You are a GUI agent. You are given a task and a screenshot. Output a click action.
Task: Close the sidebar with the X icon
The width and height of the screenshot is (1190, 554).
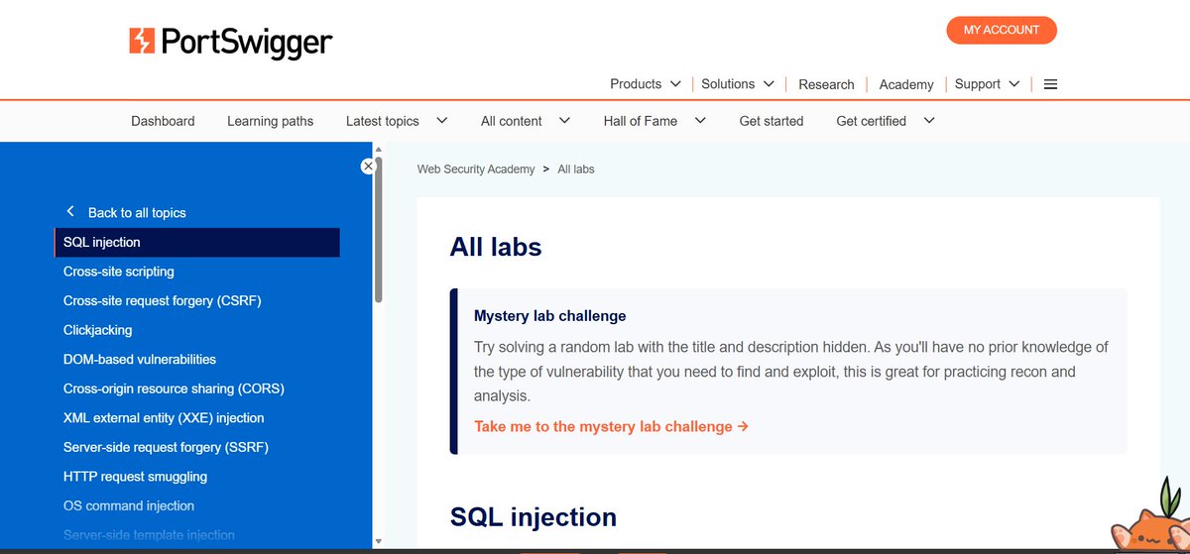368,166
